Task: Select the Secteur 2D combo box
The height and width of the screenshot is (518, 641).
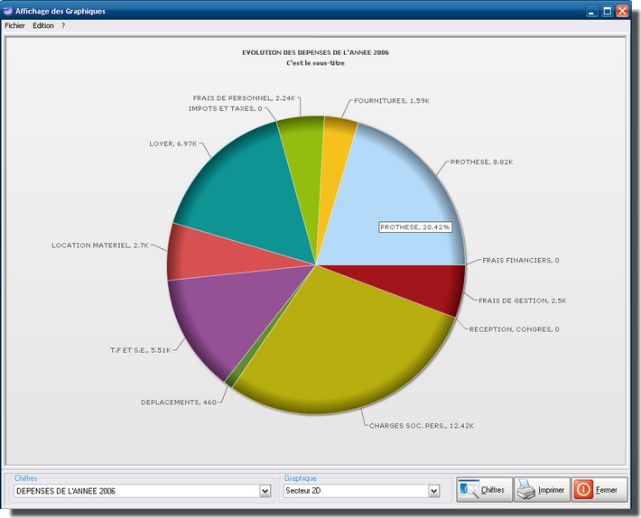Action: click(x=354, y=491)
